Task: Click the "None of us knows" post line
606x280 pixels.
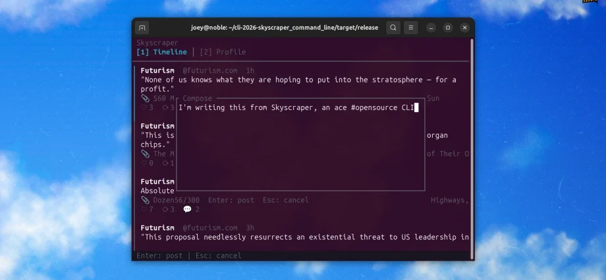Action: 298,80
